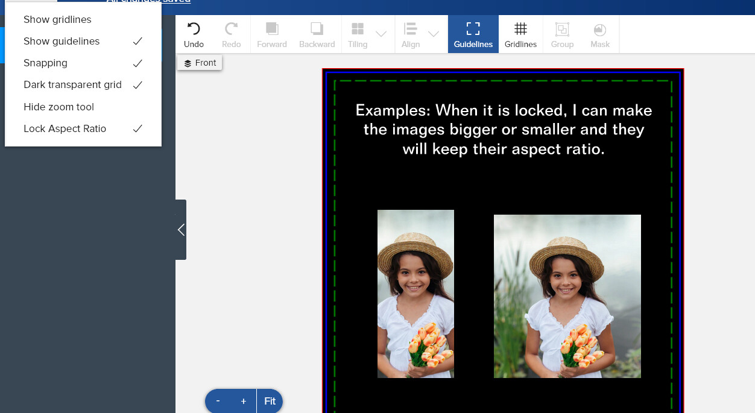
Task: Select the wider girl photo on canvas
Action: click(567, 296)
